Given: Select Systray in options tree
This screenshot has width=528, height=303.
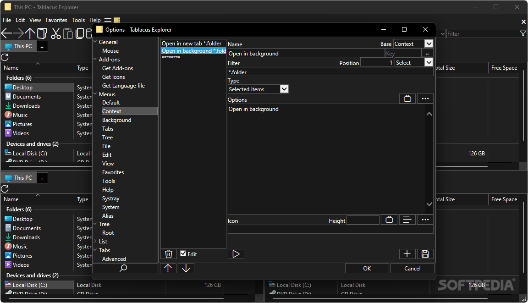Looking at the screenshot, I should click(111, 198).
